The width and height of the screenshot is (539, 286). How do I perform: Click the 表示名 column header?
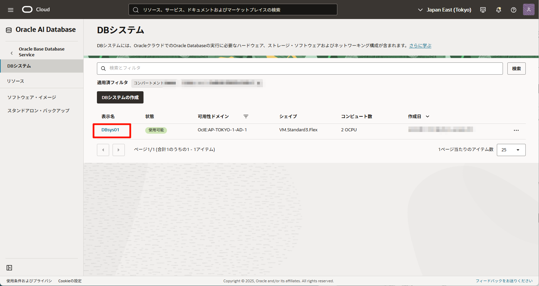pos(108,116)
